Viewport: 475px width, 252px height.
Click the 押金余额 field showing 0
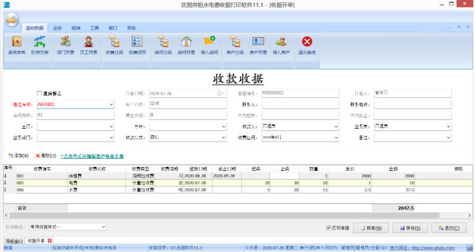click(x=188, y=115)
